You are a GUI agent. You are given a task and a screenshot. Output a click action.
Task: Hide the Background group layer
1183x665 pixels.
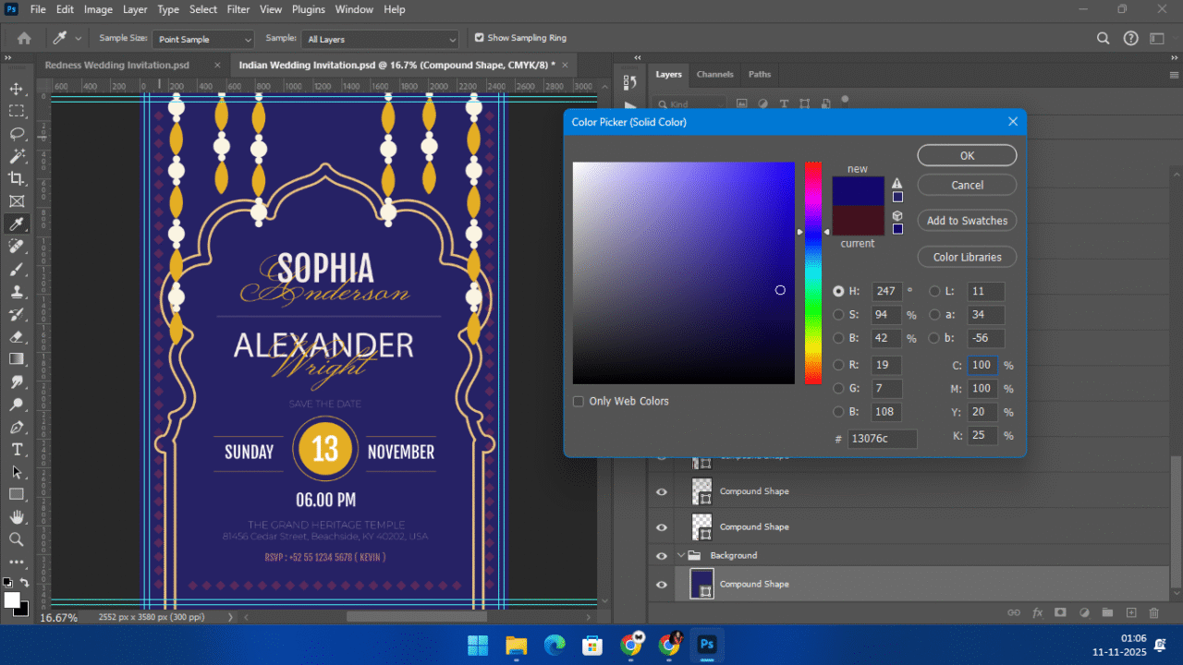(661, 556)
